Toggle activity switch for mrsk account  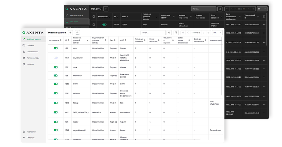pyautogui.click(x=56, y=67)
